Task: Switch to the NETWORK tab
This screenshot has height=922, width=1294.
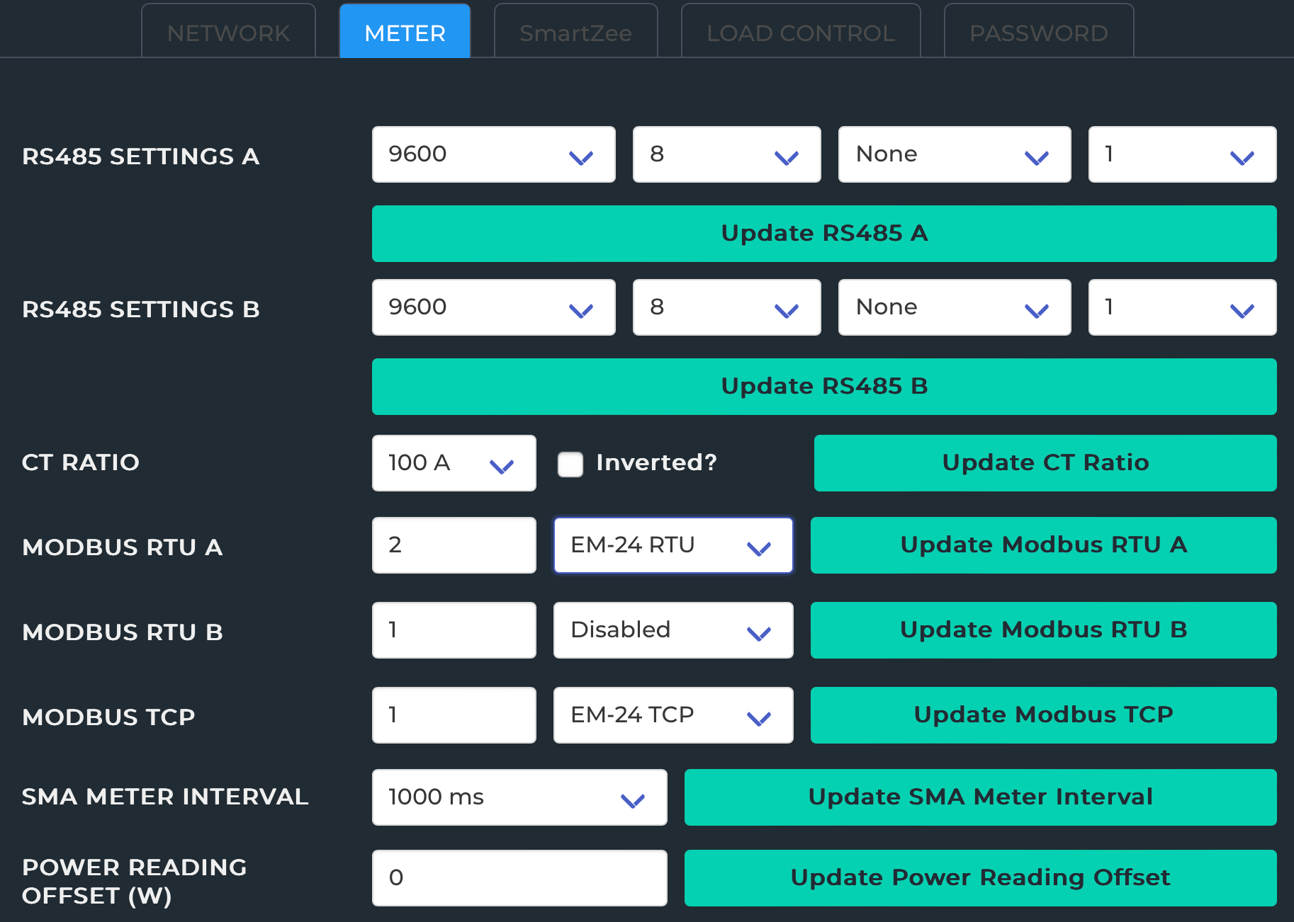Action: tap(228, 33)
